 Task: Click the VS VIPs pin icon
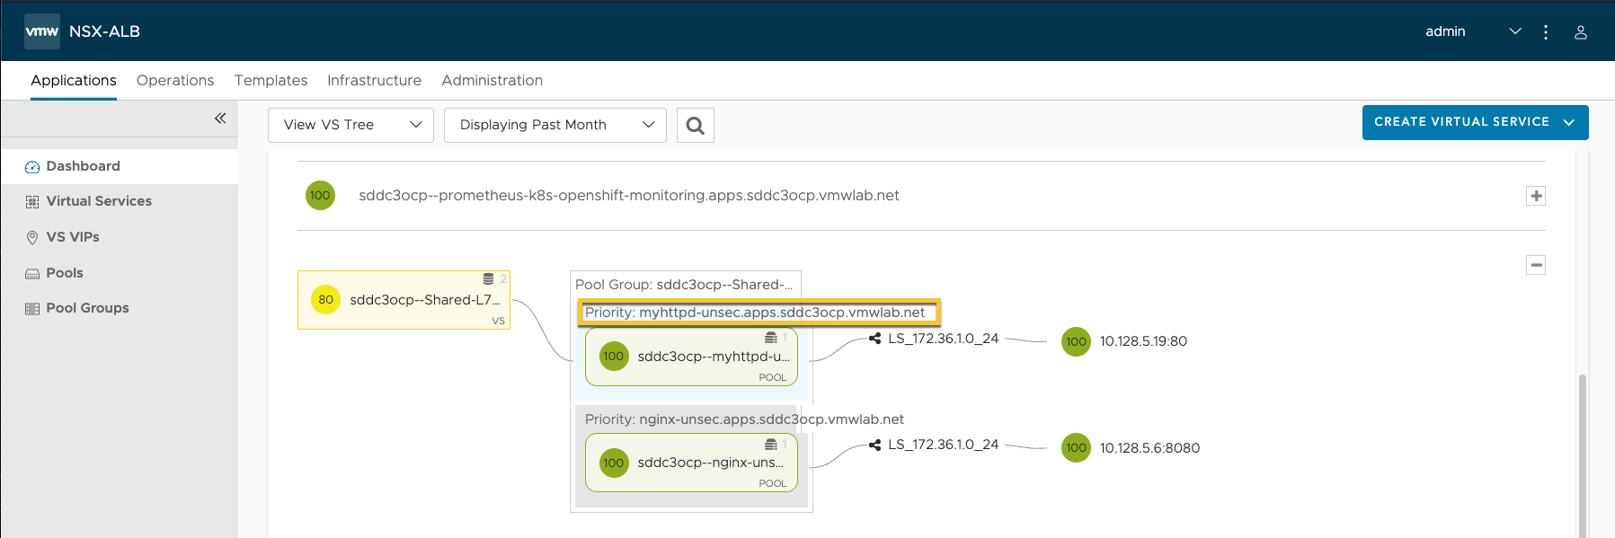(32, 238)
